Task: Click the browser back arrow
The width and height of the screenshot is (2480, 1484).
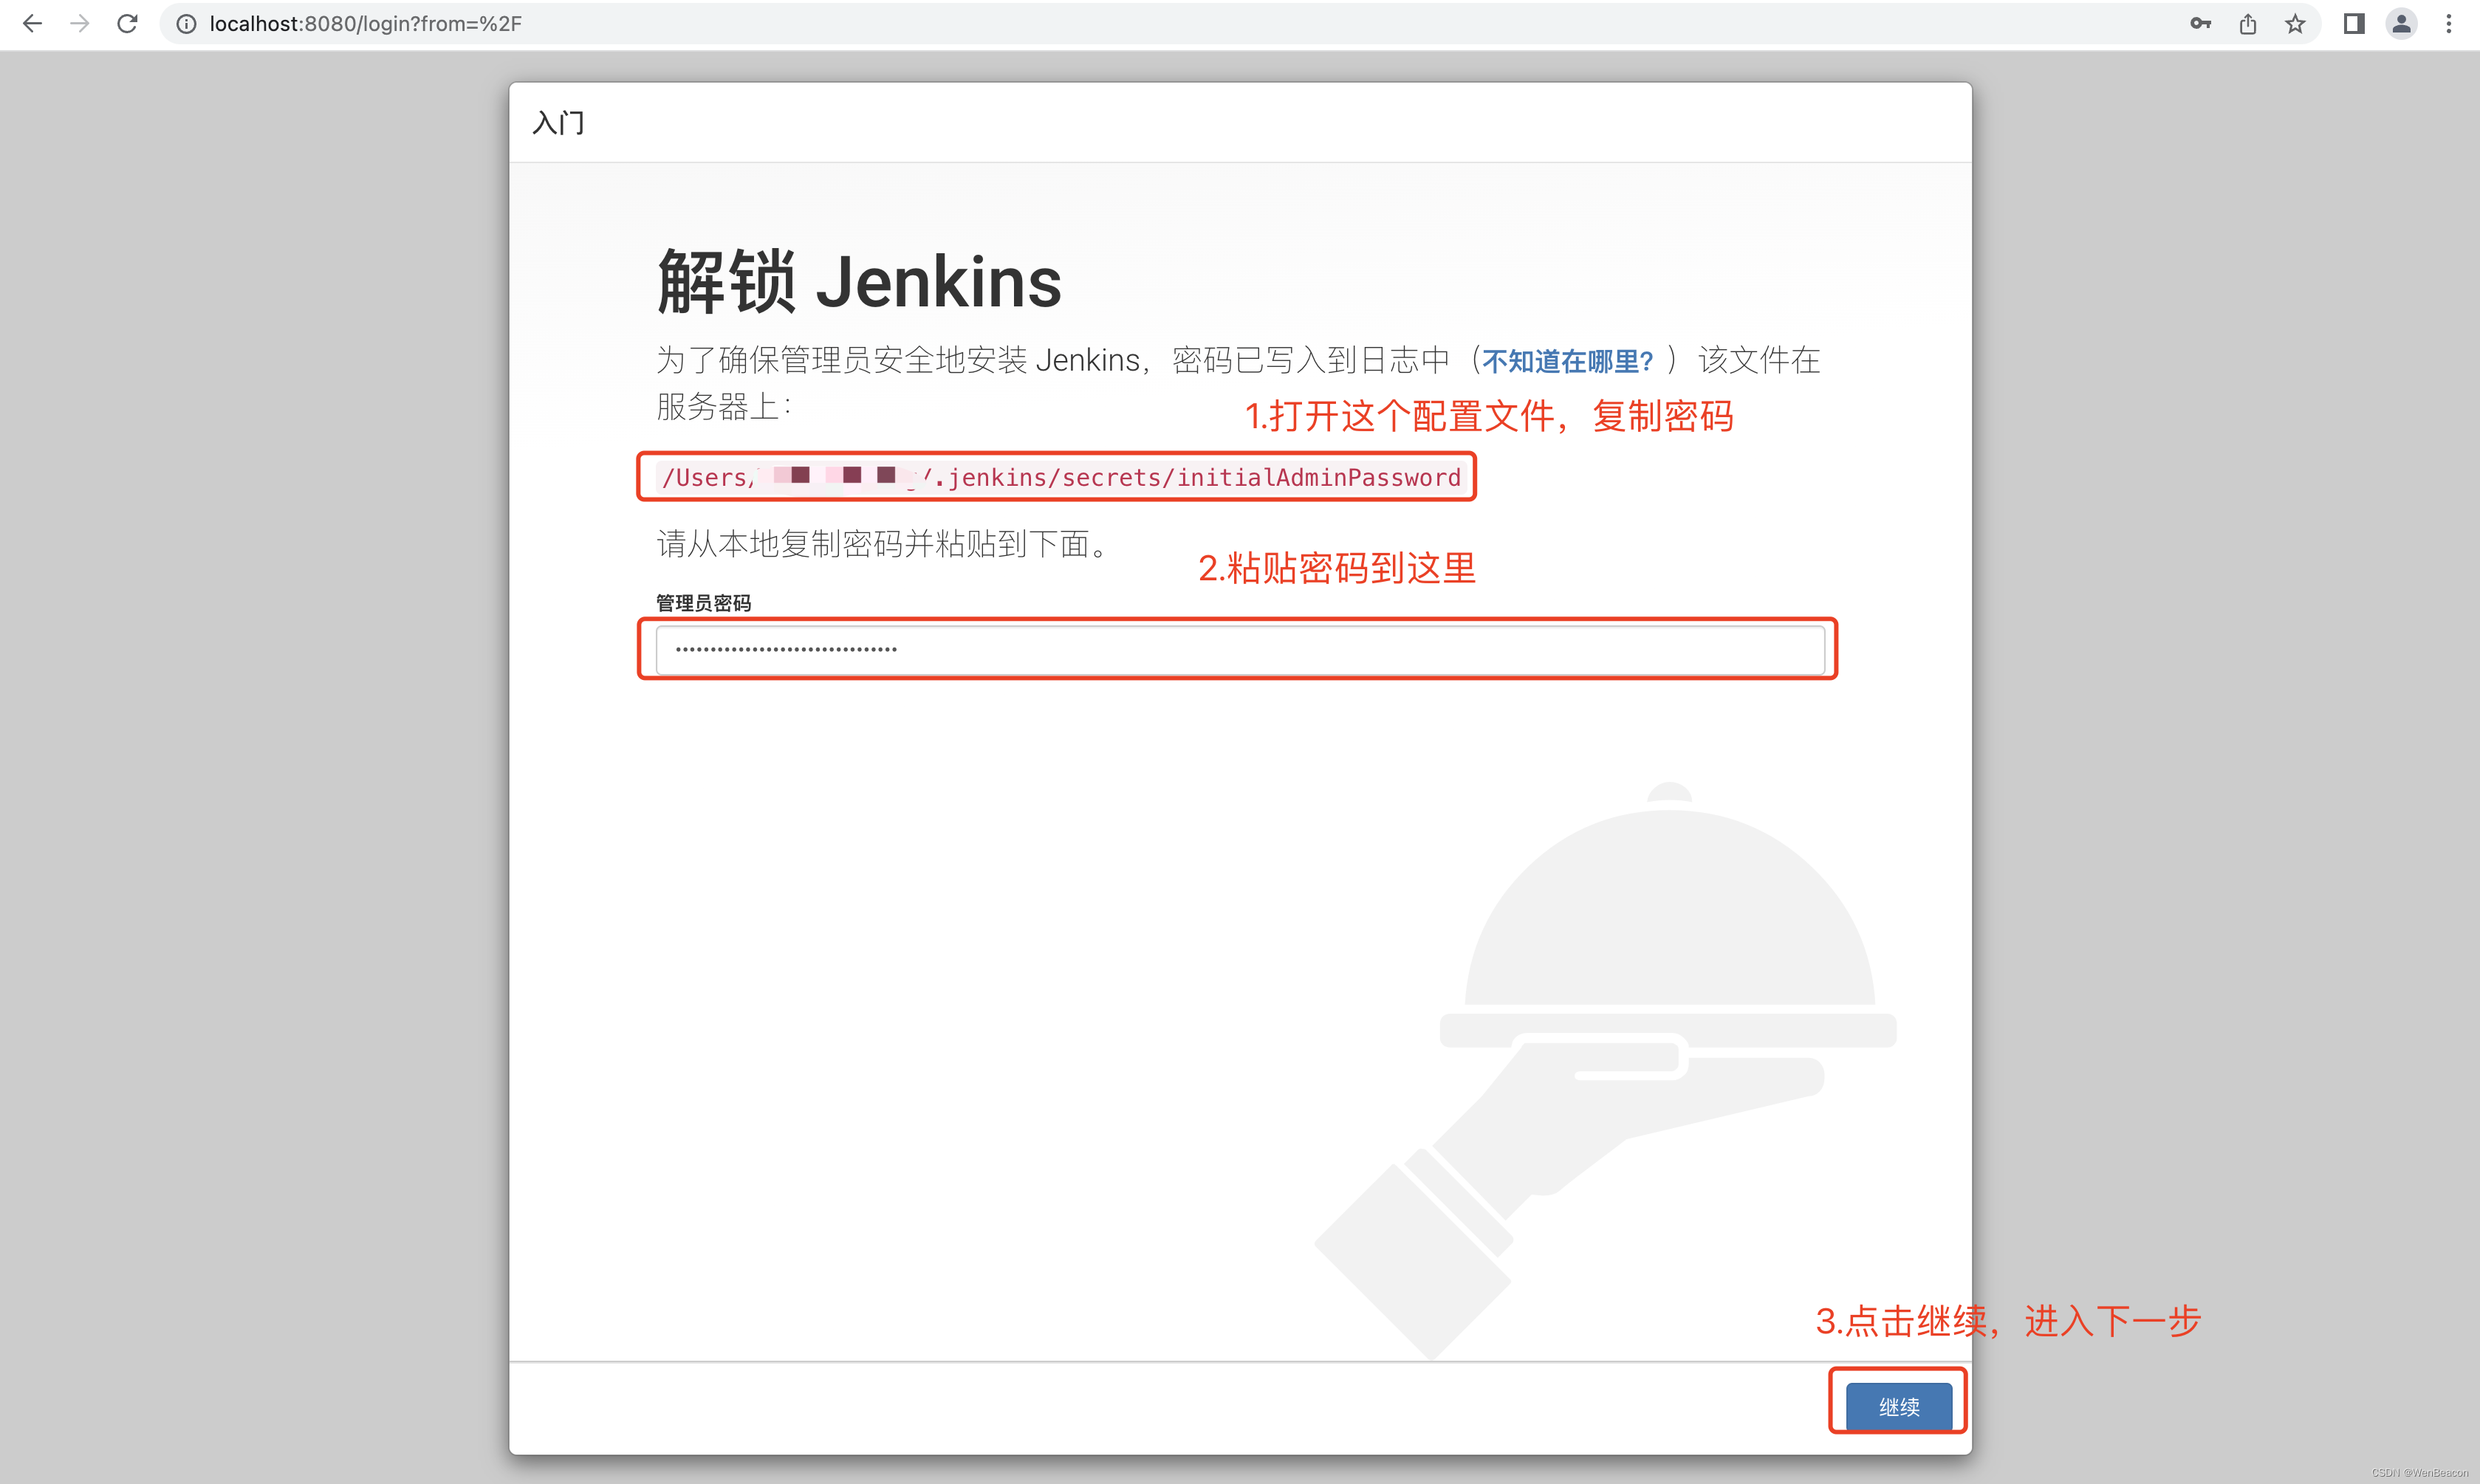Action: pyautogui.click(x=32, y=23)
